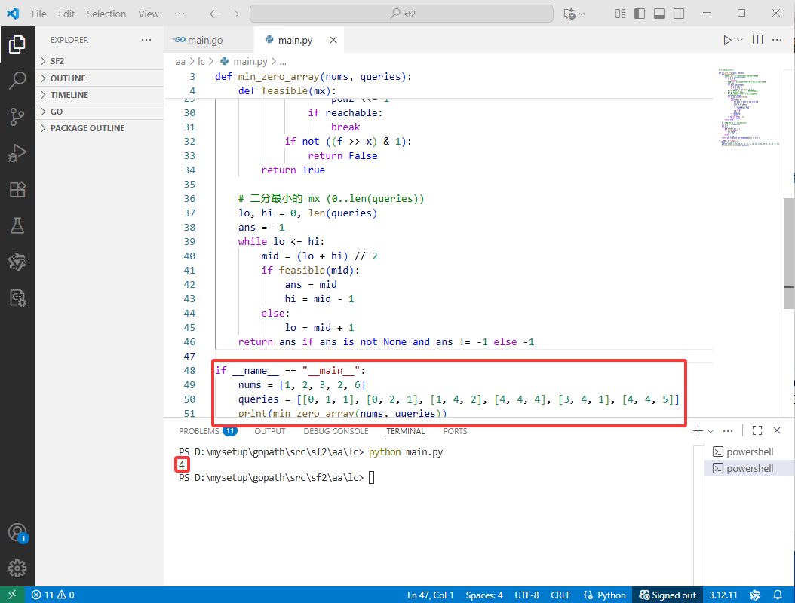Viewport: 795px width, 603px height.
Task: Open Customize Layout icon in title bar
Action: pos(620,14)
